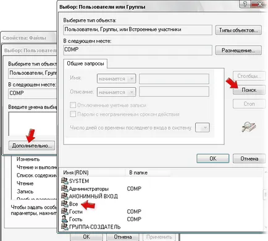Click the help question mark button in title bar
Screen dimensions: 268x241
245,4
